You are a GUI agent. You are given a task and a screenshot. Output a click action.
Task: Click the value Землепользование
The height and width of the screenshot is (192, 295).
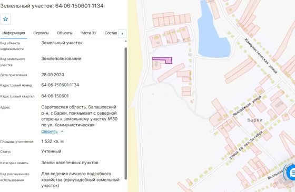point(61,58)
